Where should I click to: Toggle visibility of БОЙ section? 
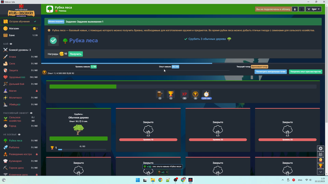coord(11,44)
